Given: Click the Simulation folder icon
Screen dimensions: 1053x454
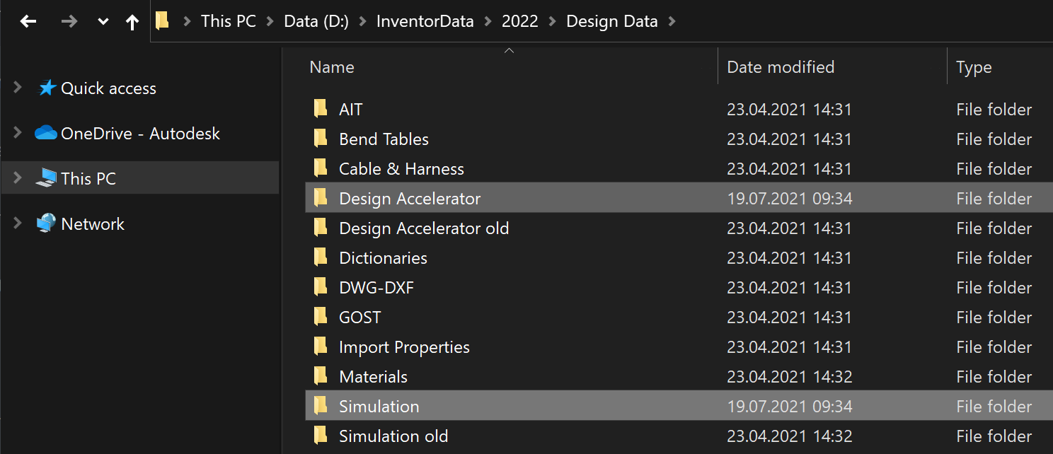Looking at the screenshot, I should coord(321,406).
